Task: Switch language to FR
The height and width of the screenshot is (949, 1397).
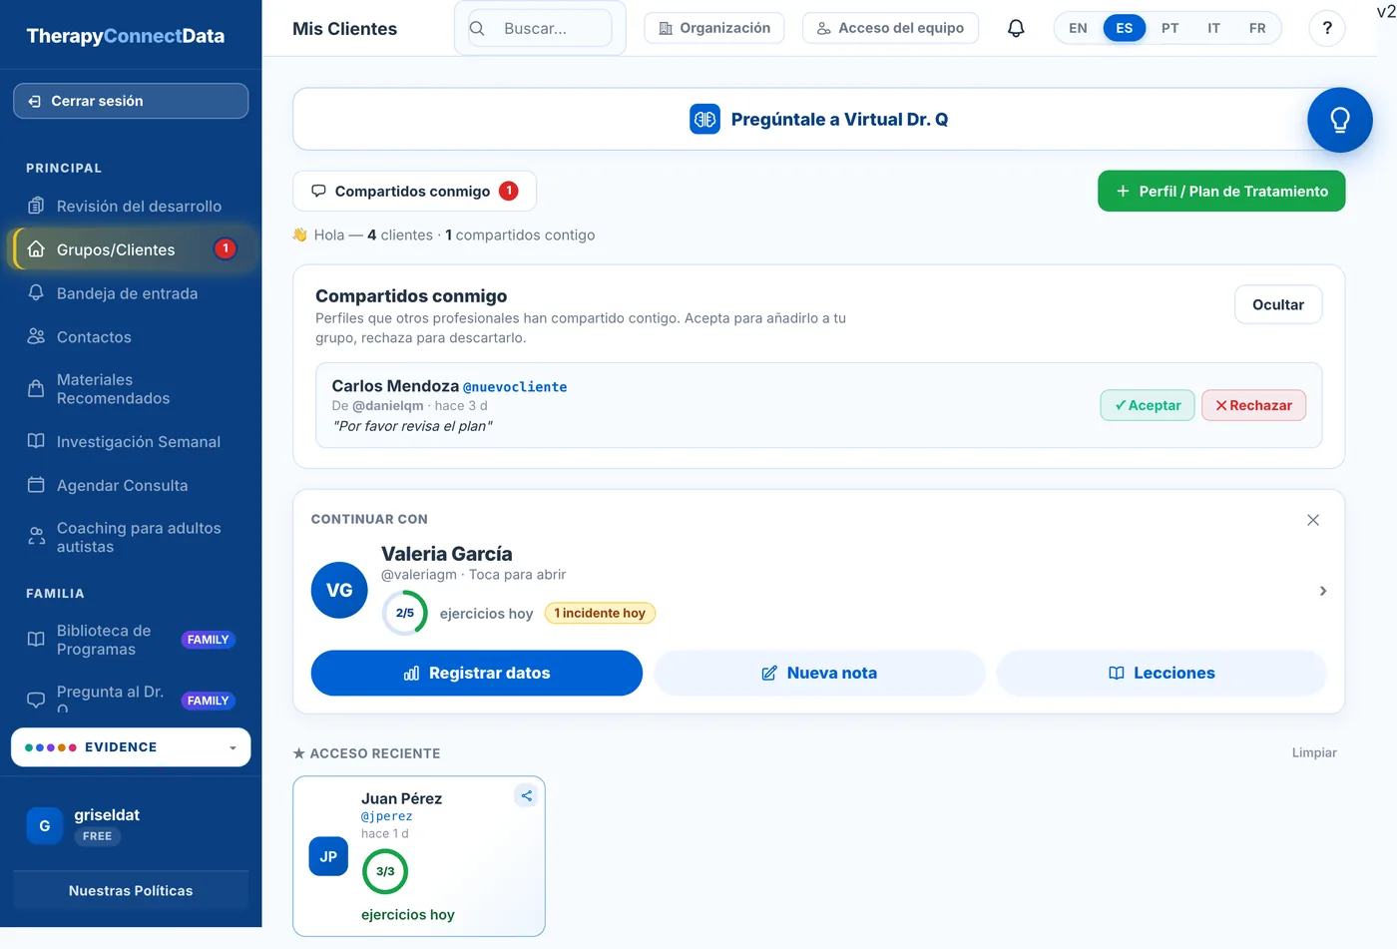Action: 1257,28
